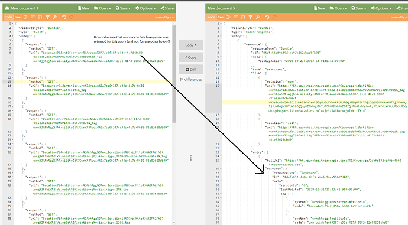The height and width of the screenshot is (225, 408).
Task: Click scroll-down arrow of left editor
Action: [174, 223]
